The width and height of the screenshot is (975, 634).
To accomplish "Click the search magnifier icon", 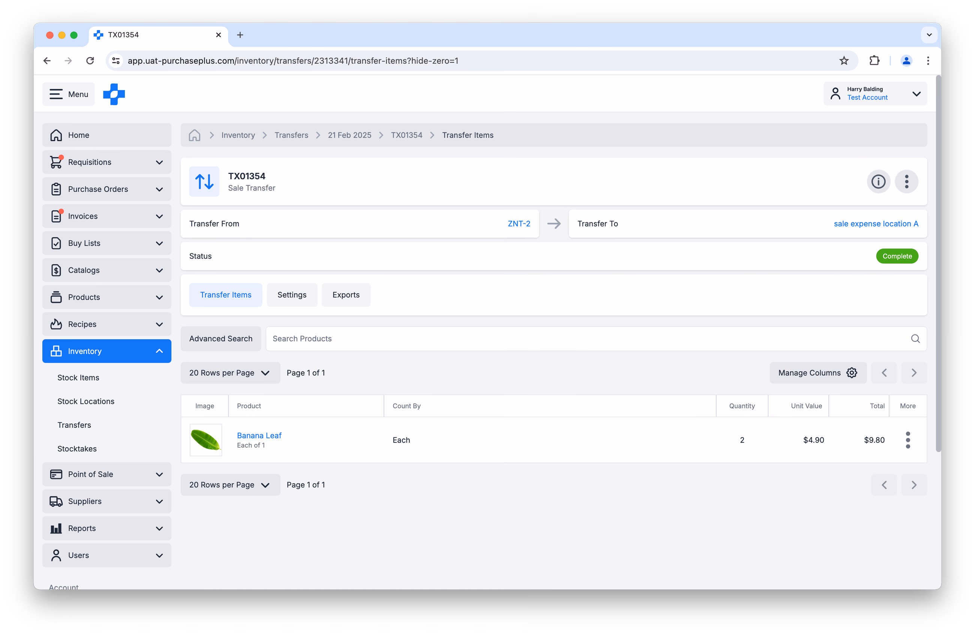I will click(x=915, y=339).
